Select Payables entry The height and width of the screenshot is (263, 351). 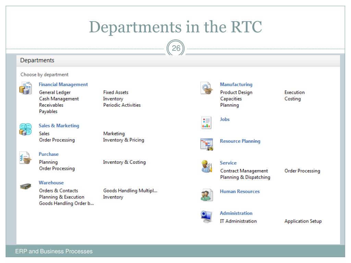click(48, 111)
